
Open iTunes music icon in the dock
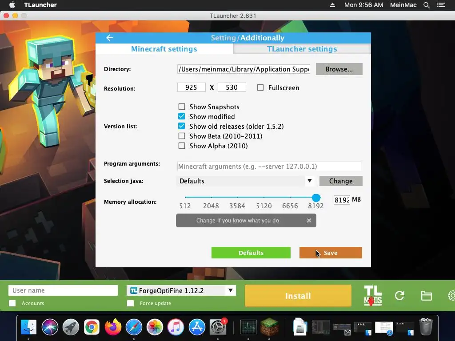176,327
